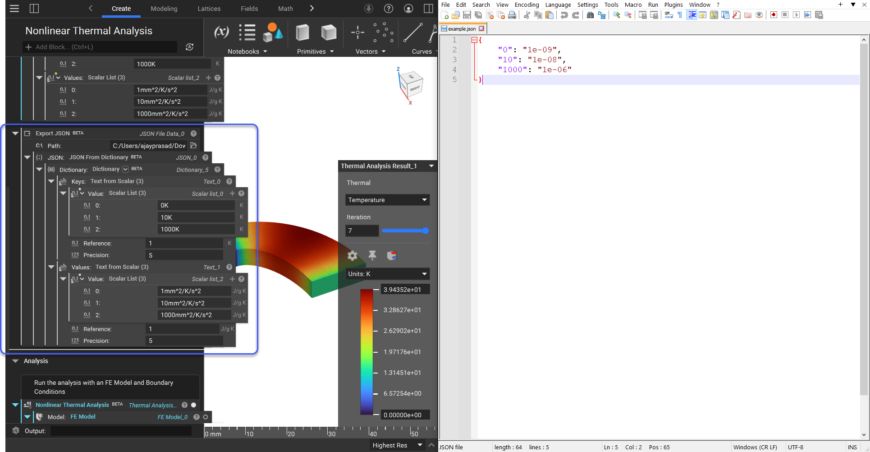
Task: Open the Units: K dropdown
Action: point(387,274)
